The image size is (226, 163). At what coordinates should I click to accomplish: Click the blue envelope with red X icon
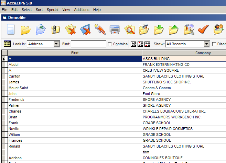pos(85,30)
